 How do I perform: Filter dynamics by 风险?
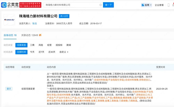point(41,45)
